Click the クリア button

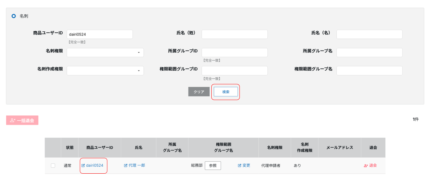tap(199, 92)
